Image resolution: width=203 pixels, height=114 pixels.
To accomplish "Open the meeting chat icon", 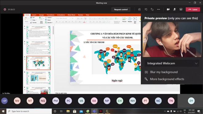I will point(146,10).
